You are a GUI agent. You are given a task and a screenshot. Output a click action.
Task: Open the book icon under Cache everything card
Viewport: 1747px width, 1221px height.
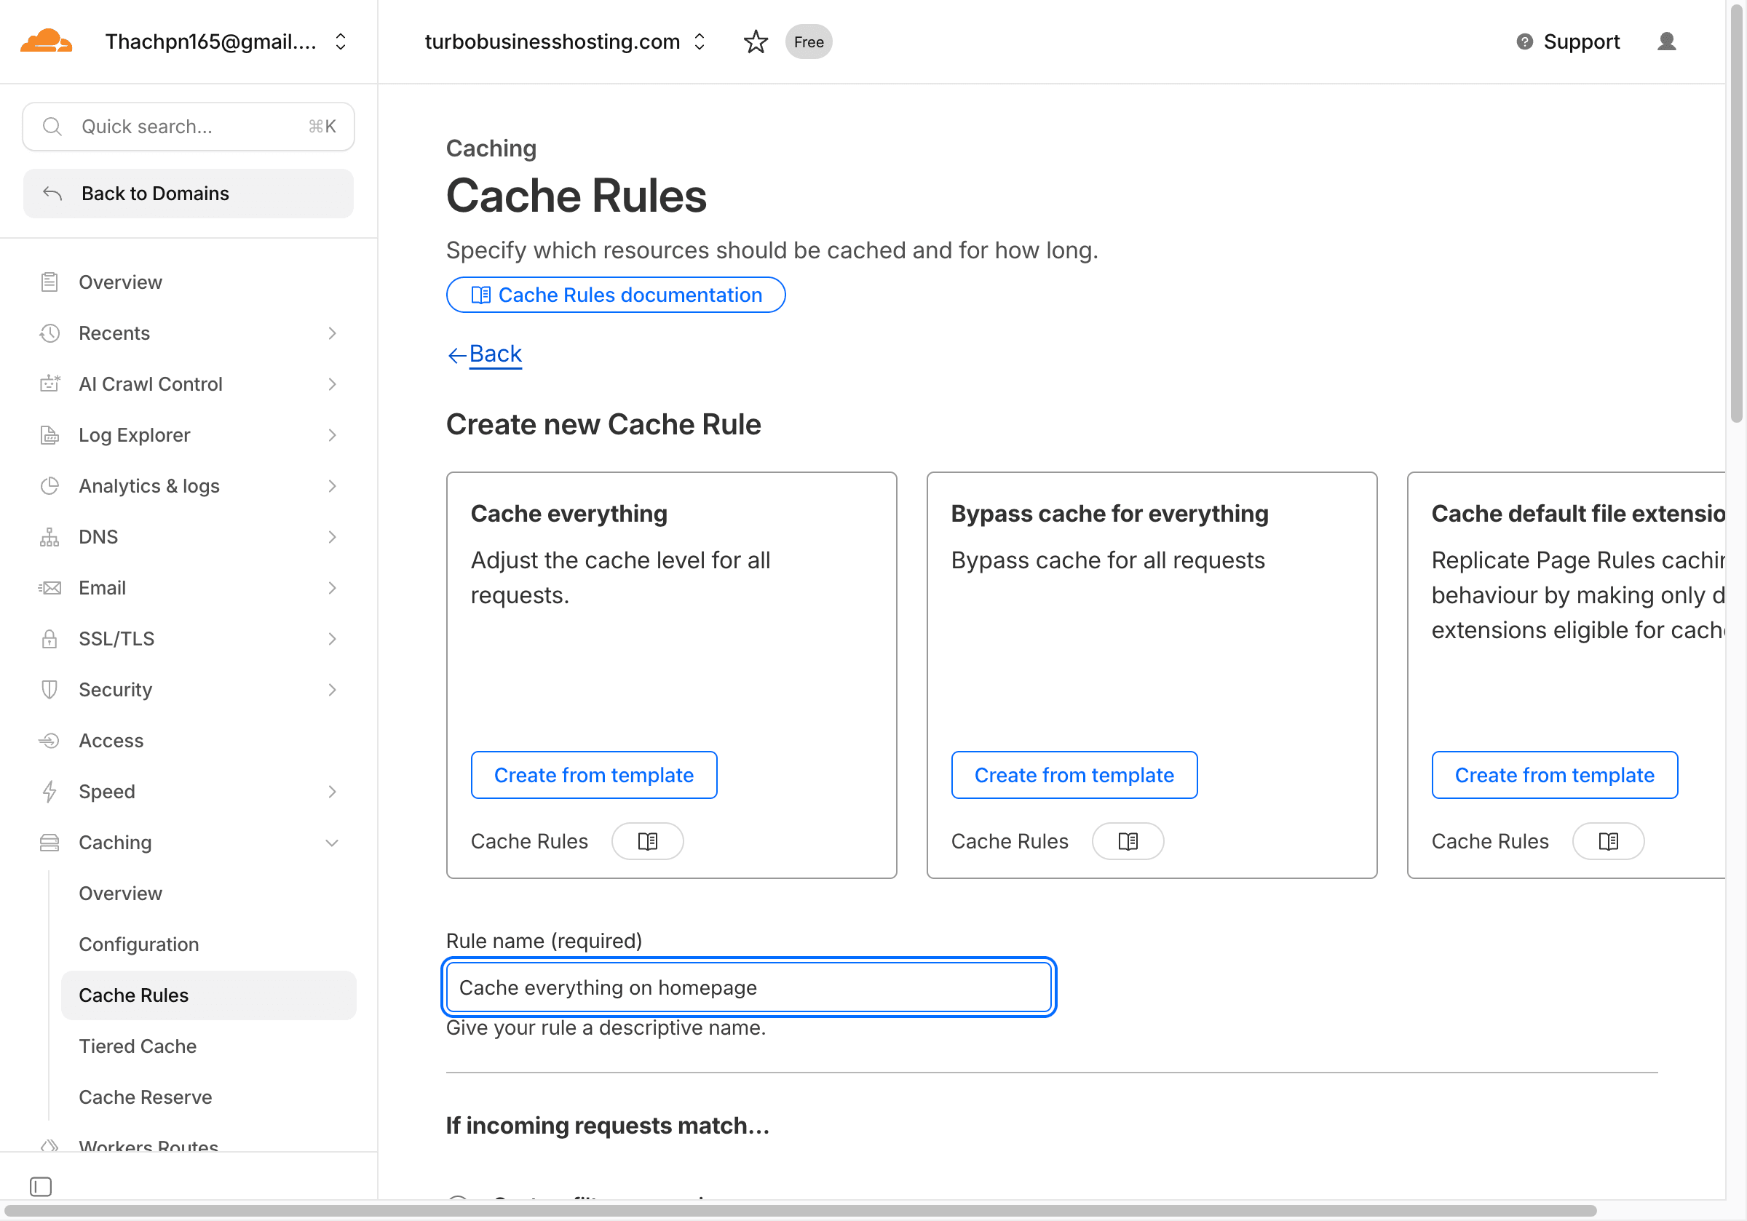(x=647, y=840)
